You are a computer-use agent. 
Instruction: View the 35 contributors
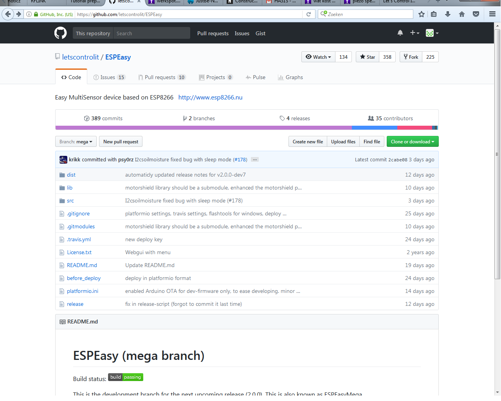pyautogui.click(x=391, y=118)
